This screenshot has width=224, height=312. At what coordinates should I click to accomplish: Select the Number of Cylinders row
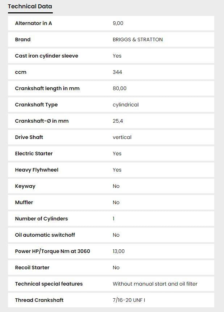point(111,219)
